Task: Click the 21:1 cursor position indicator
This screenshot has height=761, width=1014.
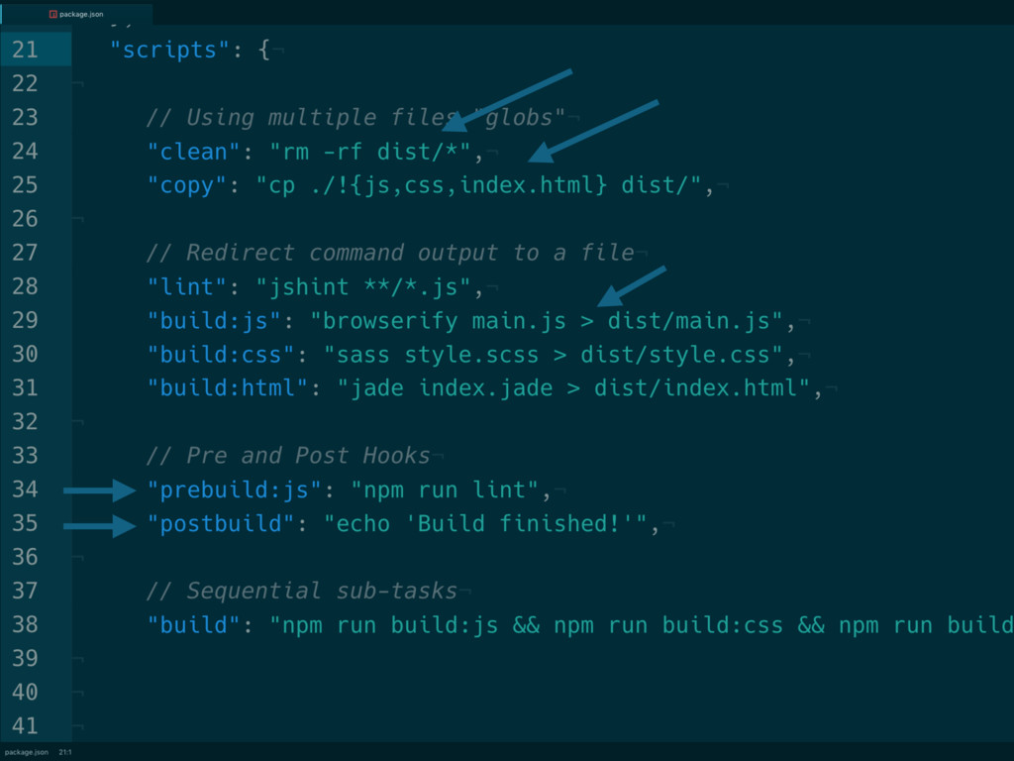Action: click(x=65, y=752)
